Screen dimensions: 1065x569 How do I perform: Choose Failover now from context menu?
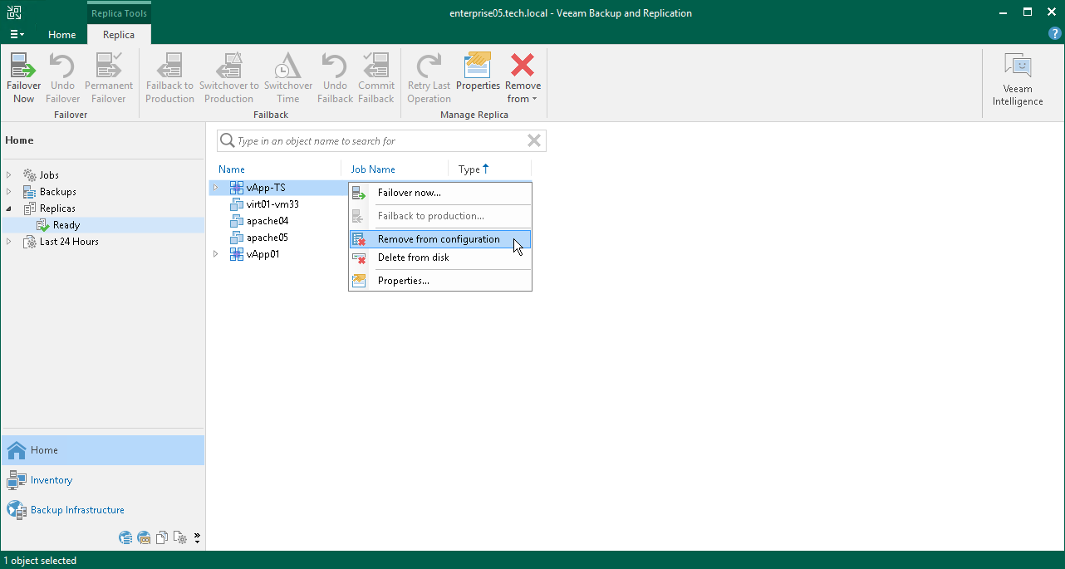(440, 193)
